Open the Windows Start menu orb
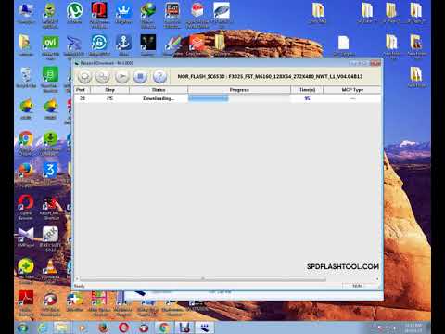This screenshot has height=334, width=445. (x=22, y=328)
